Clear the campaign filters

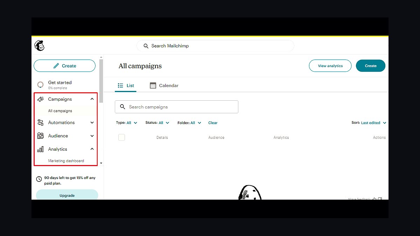pyautogui.click(x=213, y=123)
